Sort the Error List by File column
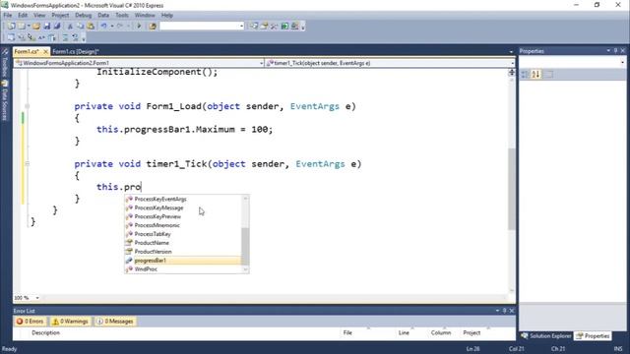 pyautogui.click(x=347, y=332)
